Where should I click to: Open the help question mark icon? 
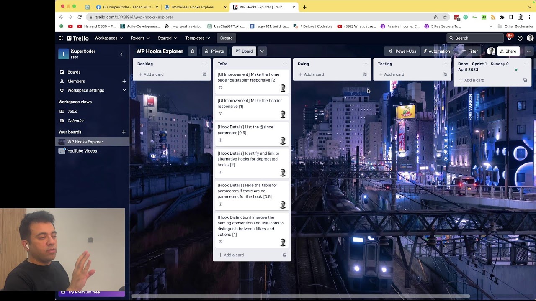click(x=520, y=38)
